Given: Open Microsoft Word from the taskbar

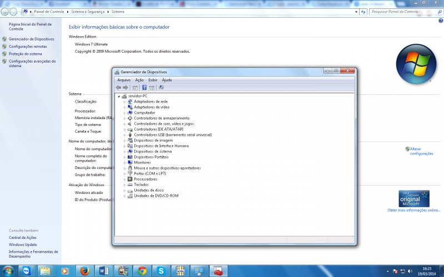Looking at the screenshot, I should [x=104, y=271].
